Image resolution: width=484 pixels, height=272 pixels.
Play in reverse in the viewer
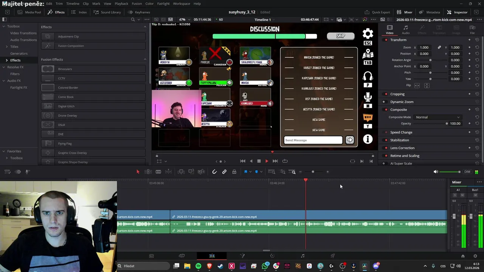[251, 161]
